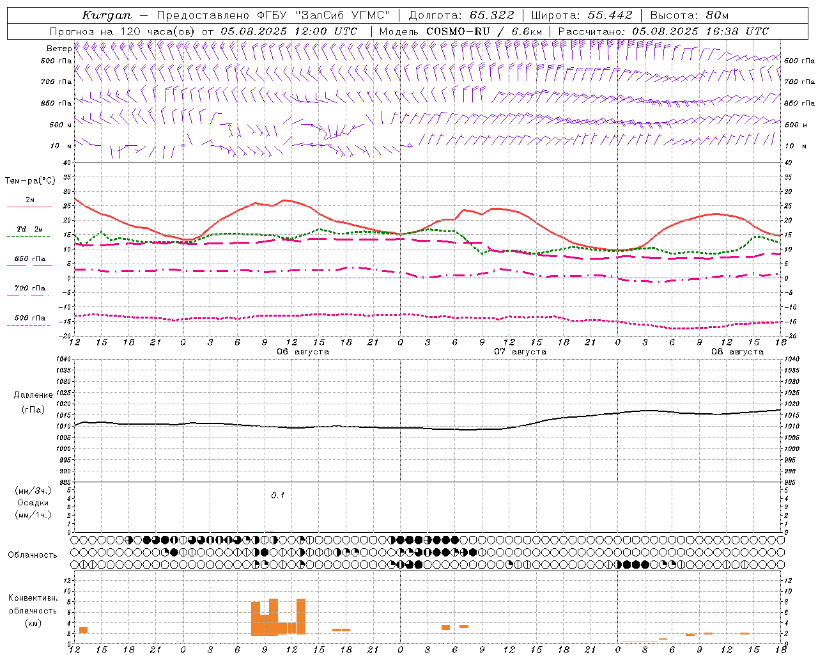
Task: Click the 'Широта: 55.442' value
Action: point(582,15)
